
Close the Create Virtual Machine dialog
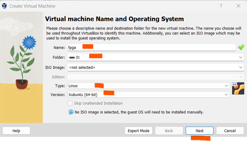point(238,6)
